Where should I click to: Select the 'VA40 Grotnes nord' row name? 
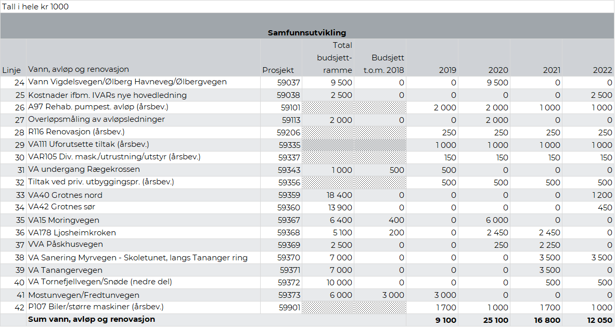65,195
